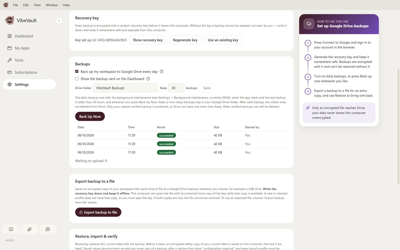Open the View menu
Viewport: 400px width, 250px height.
point(37,5)
